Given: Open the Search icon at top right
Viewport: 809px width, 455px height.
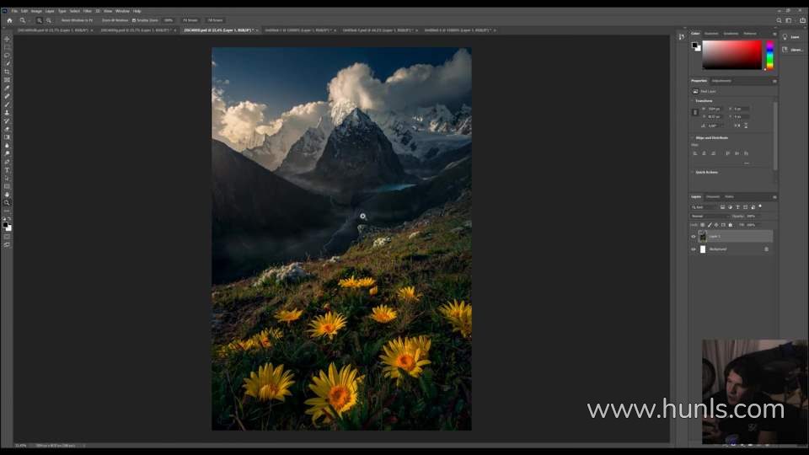Looking at the screenshot, I should pyautogui.click(x=779, y=20).
